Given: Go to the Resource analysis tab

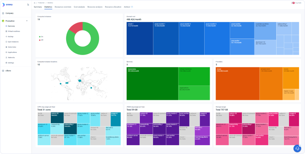Looking at the screenshot, I should coord(95,7).
